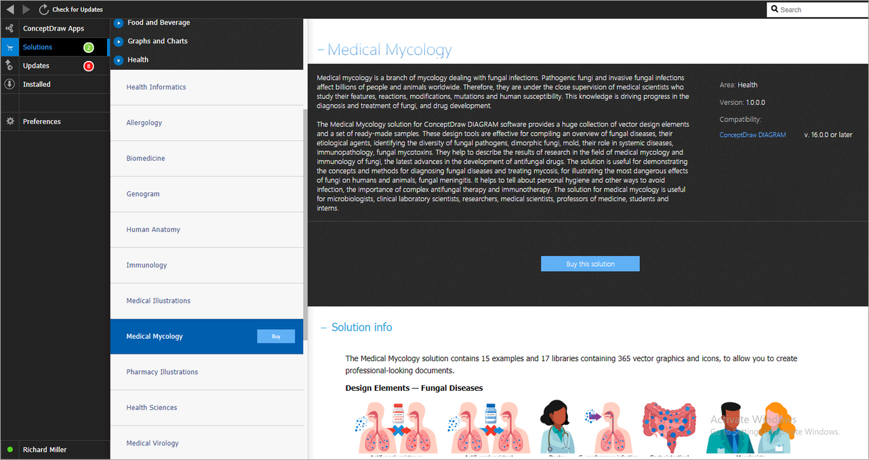Select Allergology solution
This screenshot has width=869, height=460.
[x=207, y=123]
